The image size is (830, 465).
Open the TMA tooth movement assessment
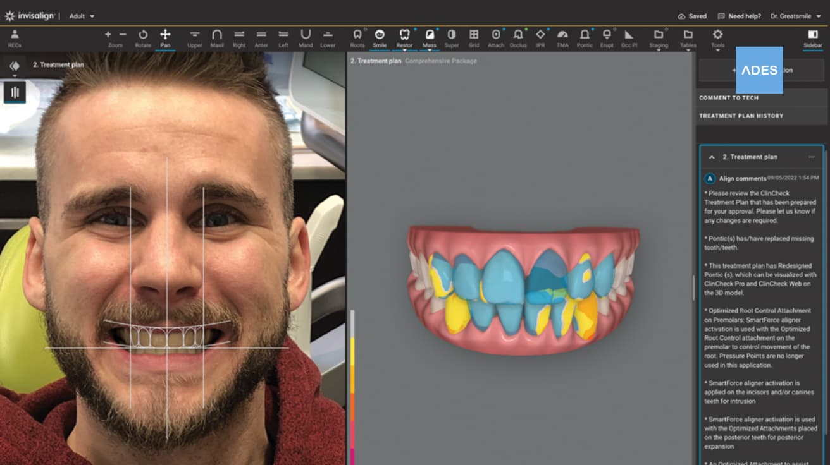point(562,38)
